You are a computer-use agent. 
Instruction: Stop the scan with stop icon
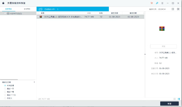tap(178, 9)
